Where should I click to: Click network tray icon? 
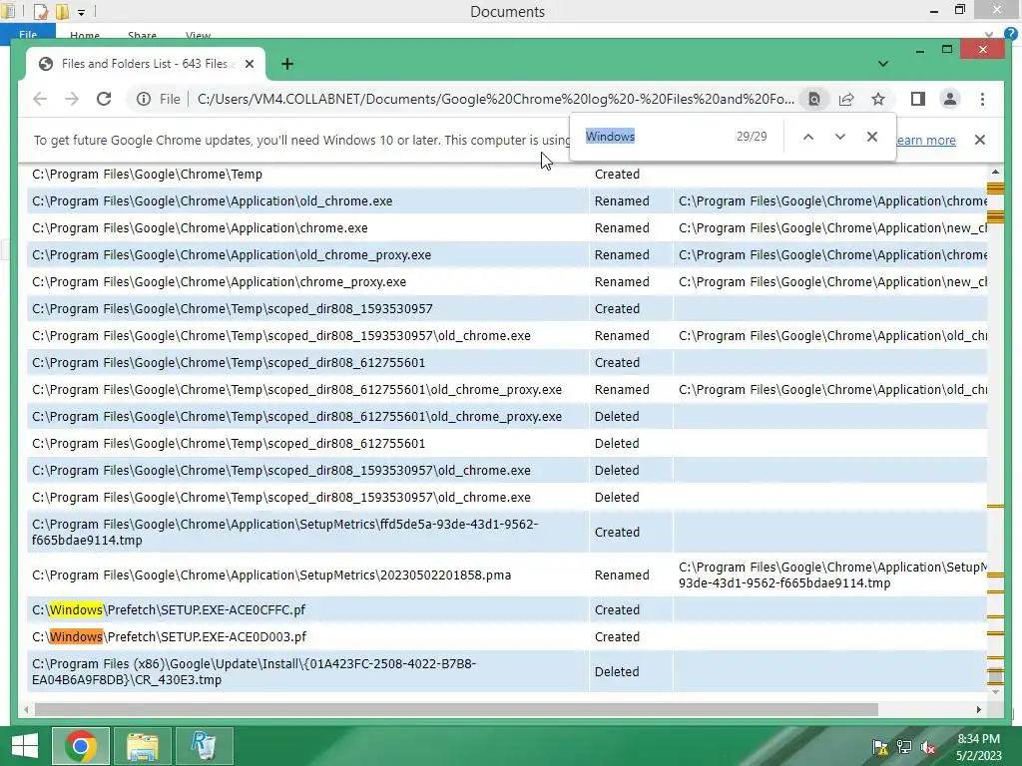(904, 747)
